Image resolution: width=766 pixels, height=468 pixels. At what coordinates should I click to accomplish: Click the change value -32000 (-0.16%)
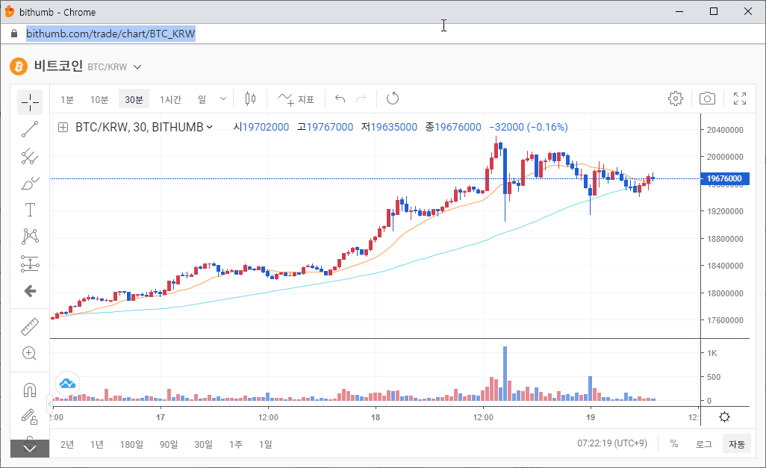pyautogui.click(x=529, y=127)
